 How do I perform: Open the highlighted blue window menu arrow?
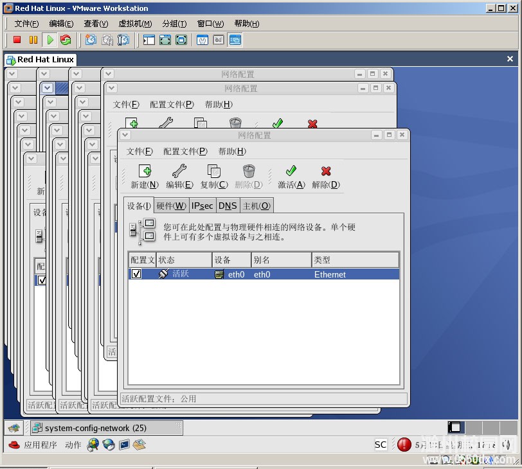click(48, 88)
